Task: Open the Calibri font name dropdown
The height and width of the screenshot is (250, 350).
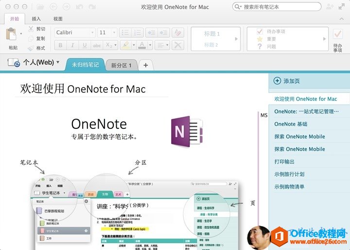Action: click(x=93, y=33)
